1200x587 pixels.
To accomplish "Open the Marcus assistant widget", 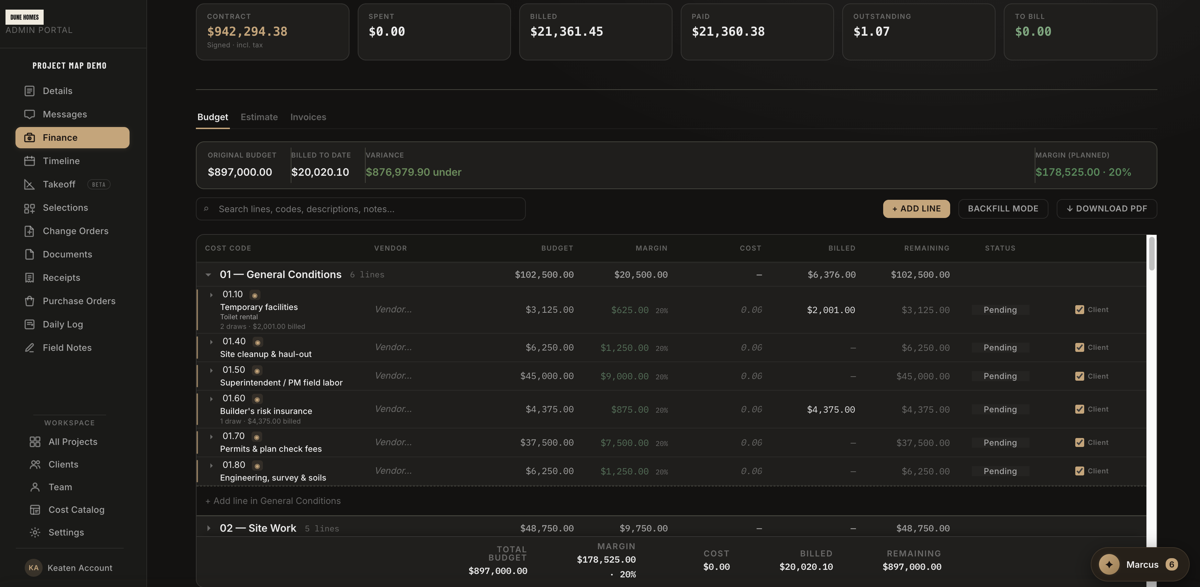I will coord(1140,565).
